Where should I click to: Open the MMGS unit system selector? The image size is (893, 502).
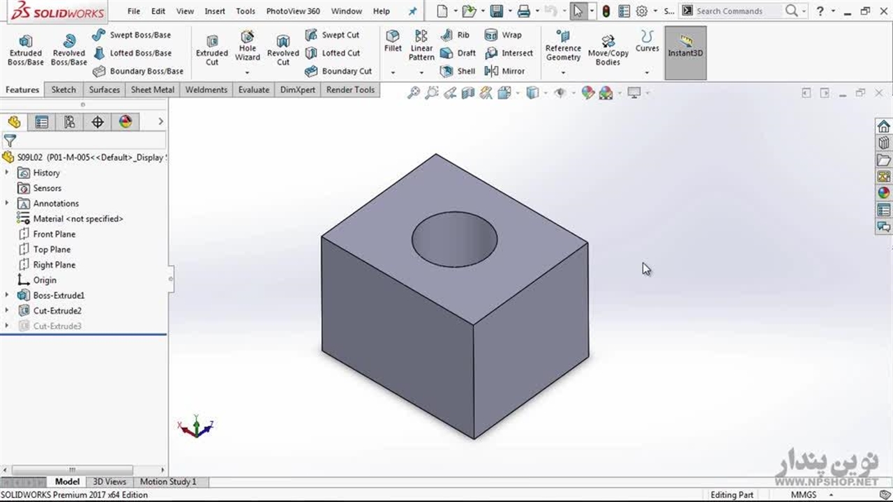coord(804,495)
